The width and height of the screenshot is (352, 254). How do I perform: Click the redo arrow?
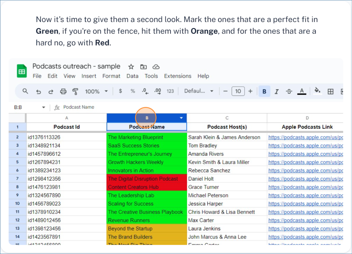coord(51,91)
